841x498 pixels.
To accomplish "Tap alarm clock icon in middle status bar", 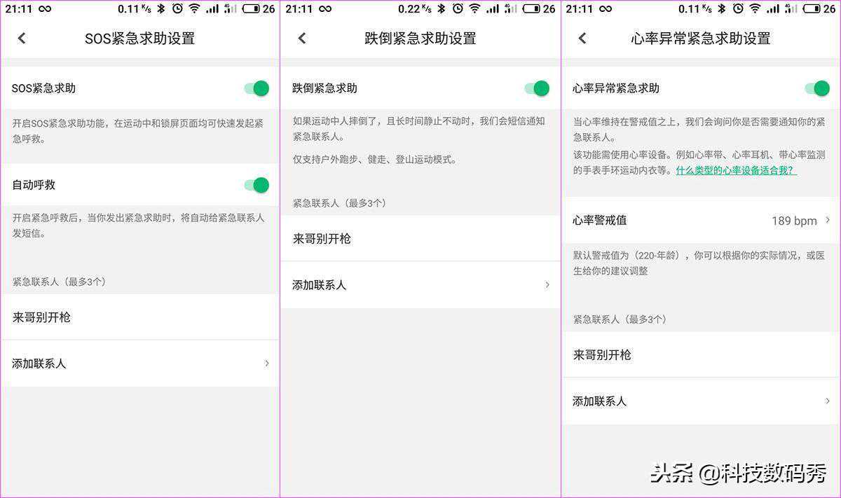I will (x=458, y=9).
